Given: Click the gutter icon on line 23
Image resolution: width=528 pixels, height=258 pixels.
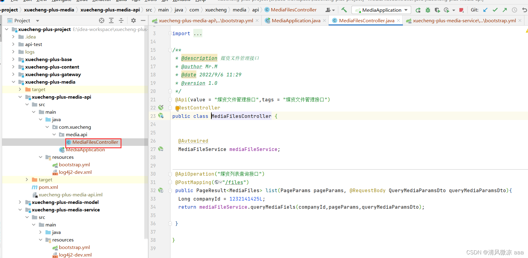Looking at the screenshot, I should [x=161, y=116].
